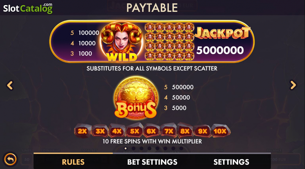Click the Jackpot logo text
The image size is (305, 169).
(x=222, y=33)
